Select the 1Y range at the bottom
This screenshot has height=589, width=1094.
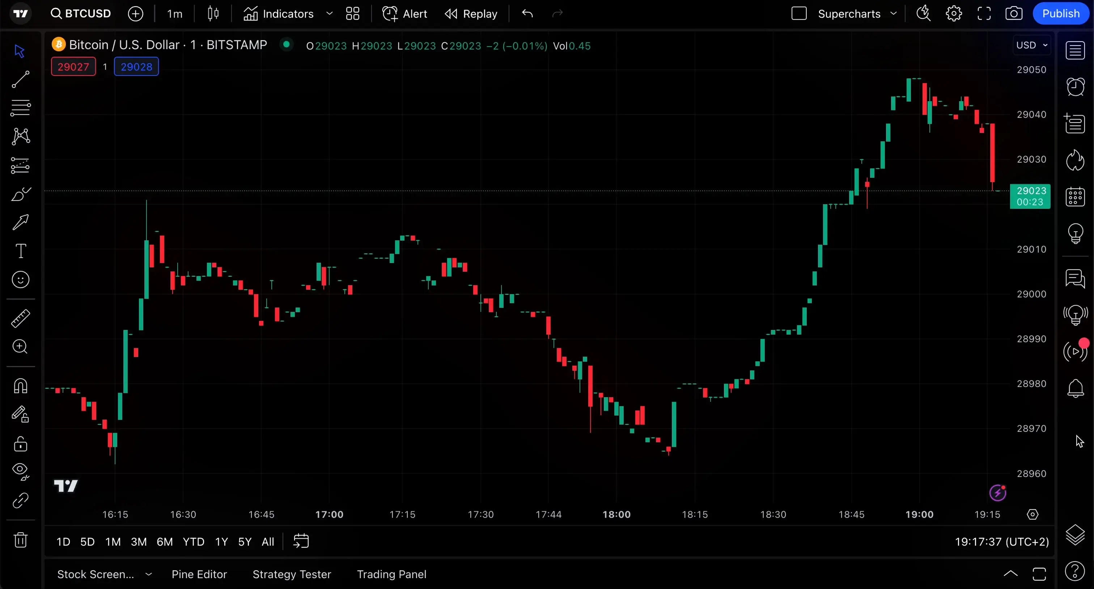pyautogui.click(x=221, y=542)
